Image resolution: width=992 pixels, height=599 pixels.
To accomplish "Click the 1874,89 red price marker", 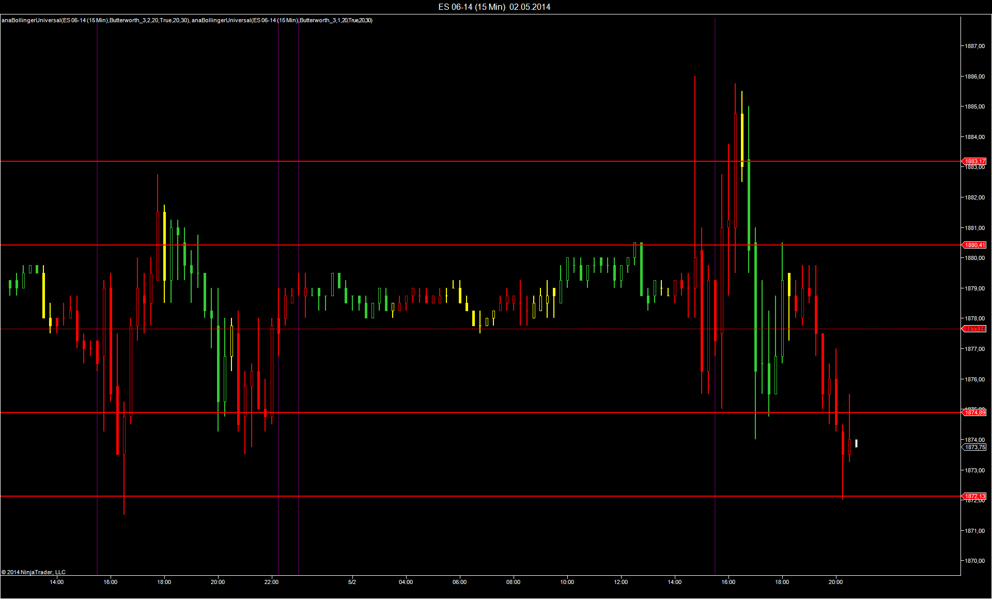I will tap(974, 412).
